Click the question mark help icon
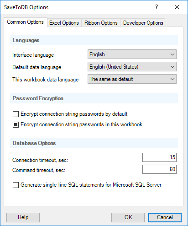Image resolution: width=188 pixels, height=226 pixels. (157, 7)
